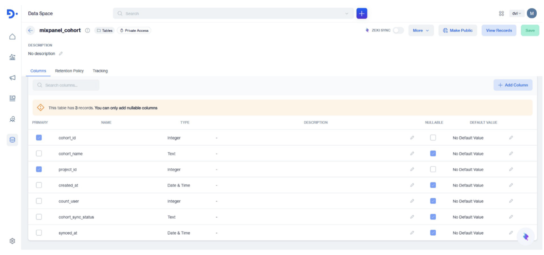
Task: Click the blue plus create button
Action: pos(362,13)
